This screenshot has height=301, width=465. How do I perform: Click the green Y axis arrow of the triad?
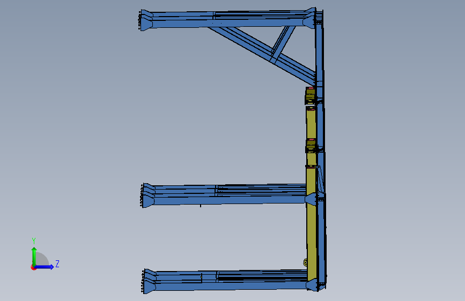34,257
